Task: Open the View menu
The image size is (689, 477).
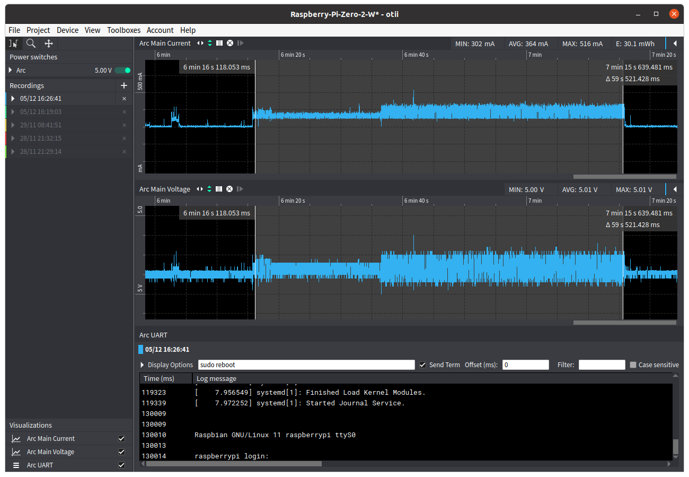Action: (x=92, y=30)
